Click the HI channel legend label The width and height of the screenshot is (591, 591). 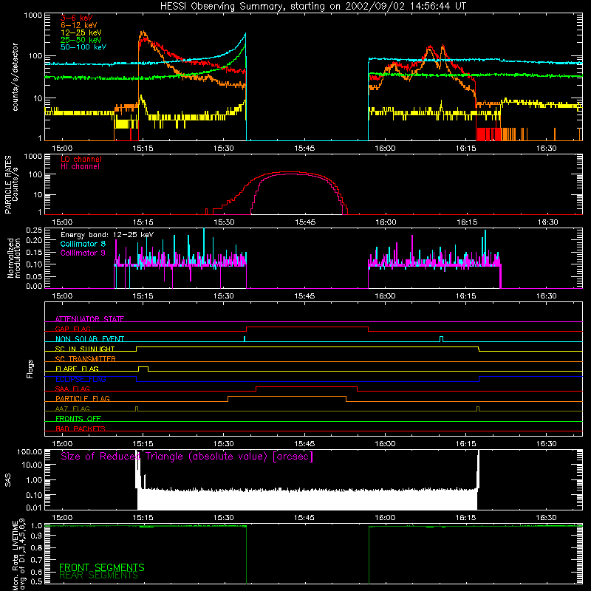coord(80,167)
